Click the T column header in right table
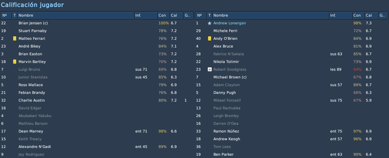 210,15
